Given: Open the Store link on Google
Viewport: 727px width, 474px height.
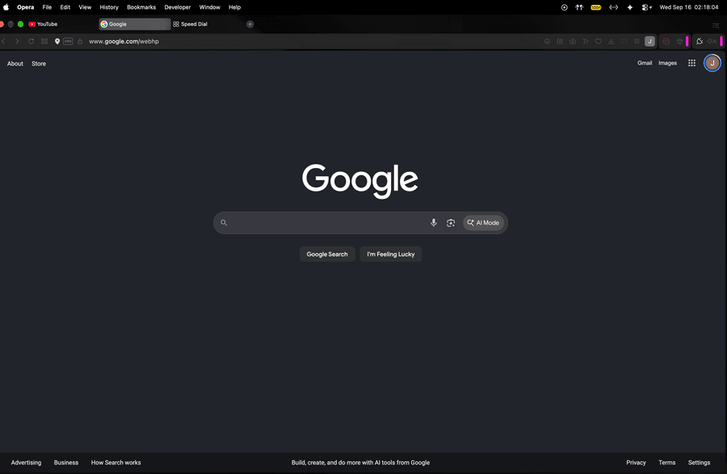Looking at the screenshot, I should pyautogui.click(x=39, y=64).
